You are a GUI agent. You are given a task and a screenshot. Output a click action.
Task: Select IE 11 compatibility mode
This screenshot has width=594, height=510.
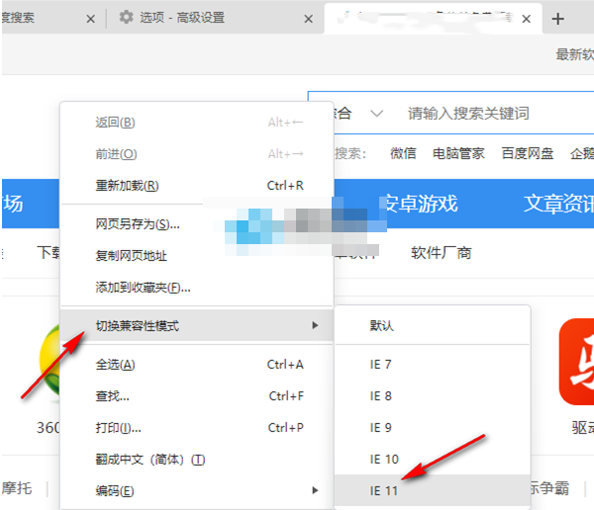(x=433, y=490)
